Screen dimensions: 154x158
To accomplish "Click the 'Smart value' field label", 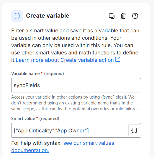I will (23, 119).
